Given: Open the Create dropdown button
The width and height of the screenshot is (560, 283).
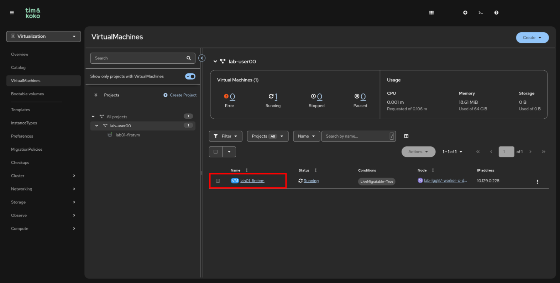Looking at the screenshot, I should click(532, 38).
